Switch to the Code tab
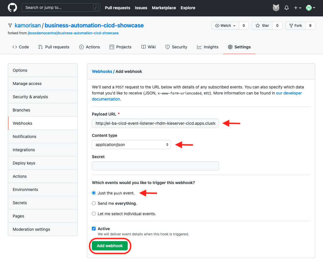The image size is (323, 261). pyautogui.click(x=21, y=47)
